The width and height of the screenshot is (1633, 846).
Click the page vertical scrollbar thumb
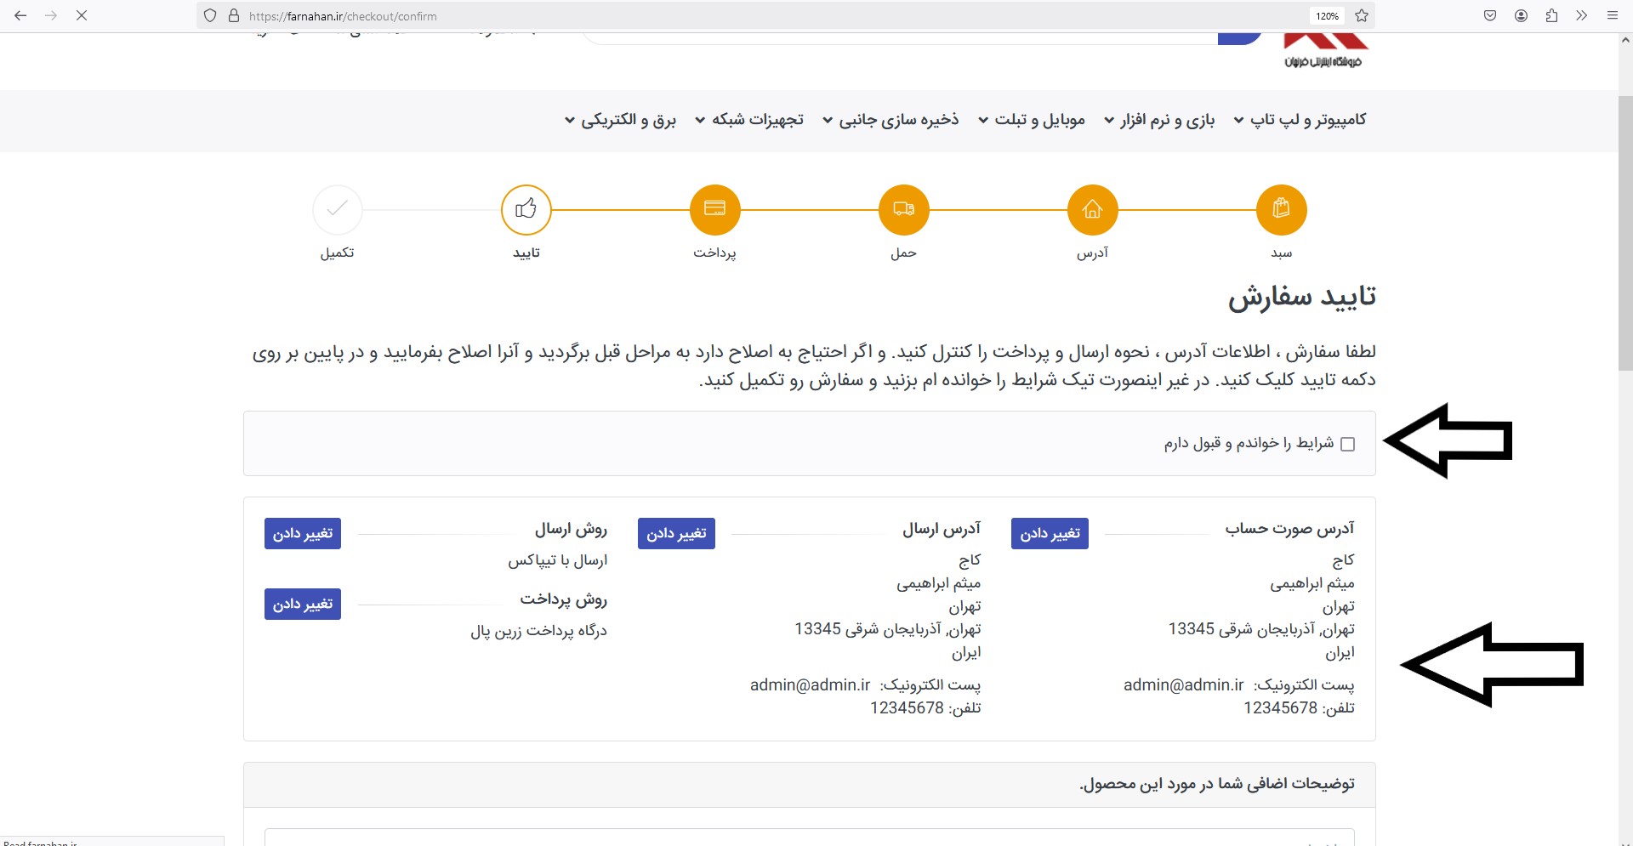tap(1624, 230)
